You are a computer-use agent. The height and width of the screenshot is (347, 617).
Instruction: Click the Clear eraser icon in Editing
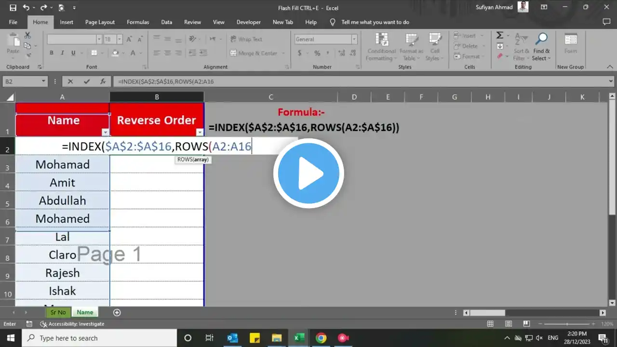[x=500, y=56]
